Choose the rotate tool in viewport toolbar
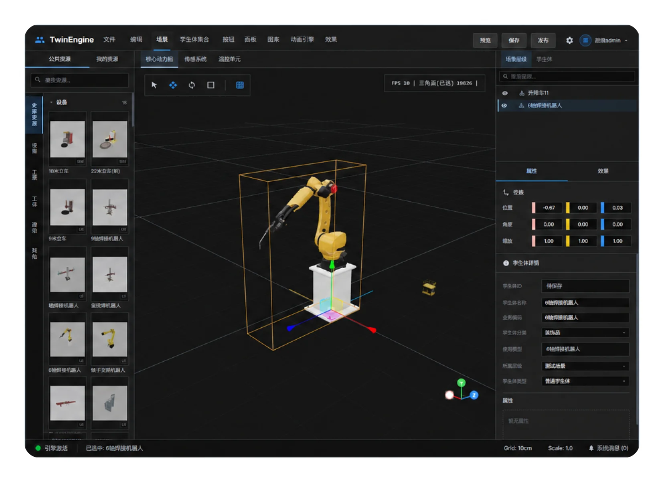Viewport: 664px width, 482px height. (192, 85)
